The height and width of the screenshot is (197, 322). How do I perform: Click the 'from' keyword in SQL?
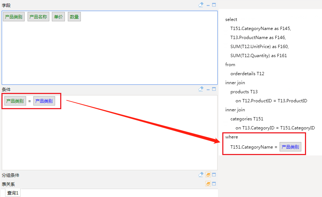[x=230, y=64]
